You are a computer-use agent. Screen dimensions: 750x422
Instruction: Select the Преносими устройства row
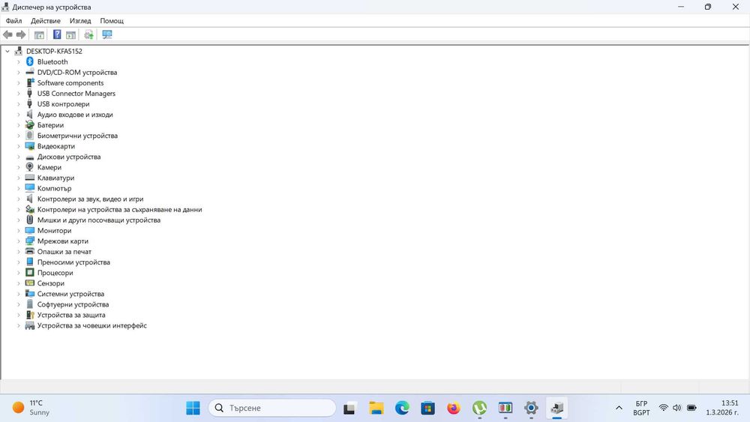(x=73, y=262)
